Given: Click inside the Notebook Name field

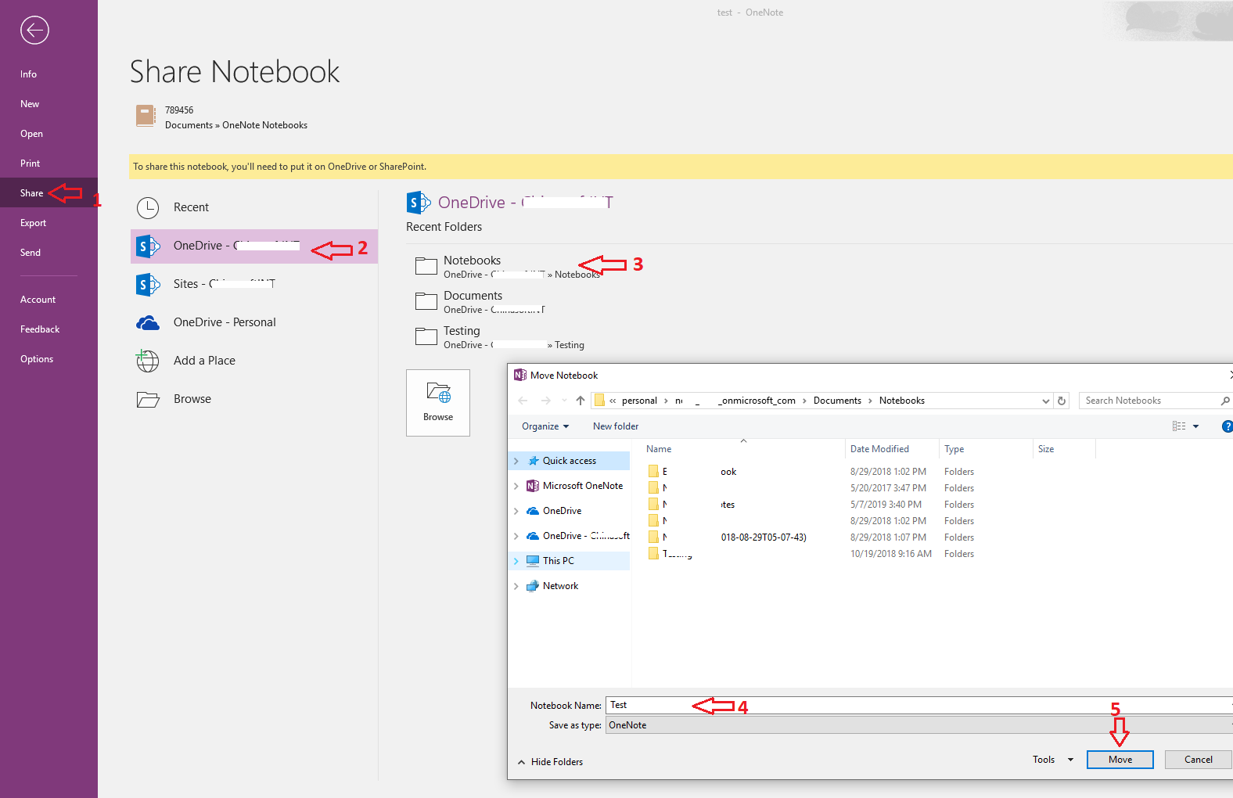Looking at the screenshot, I should coord(919,705).
